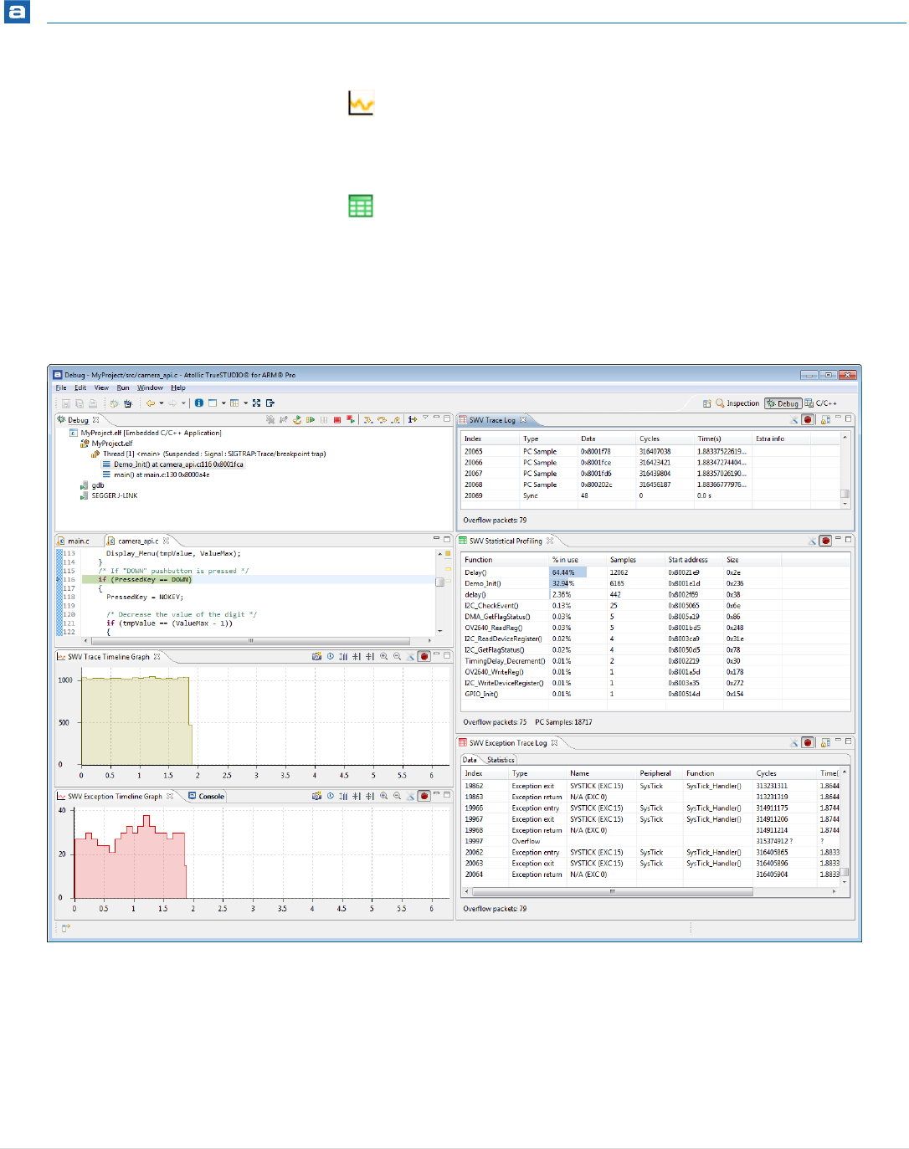Open the Forward navigation history dropdown
The width and height of the screenshot is (909, 1149).
click(x=183, y=403)
